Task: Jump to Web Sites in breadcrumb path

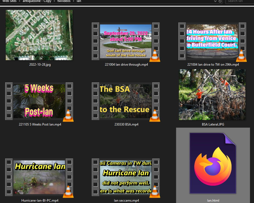Action: tap(9, 1)
